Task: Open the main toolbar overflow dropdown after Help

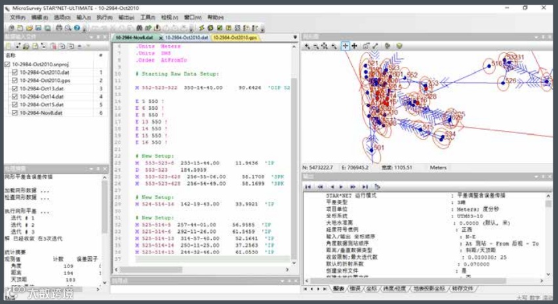Action: 85,28
